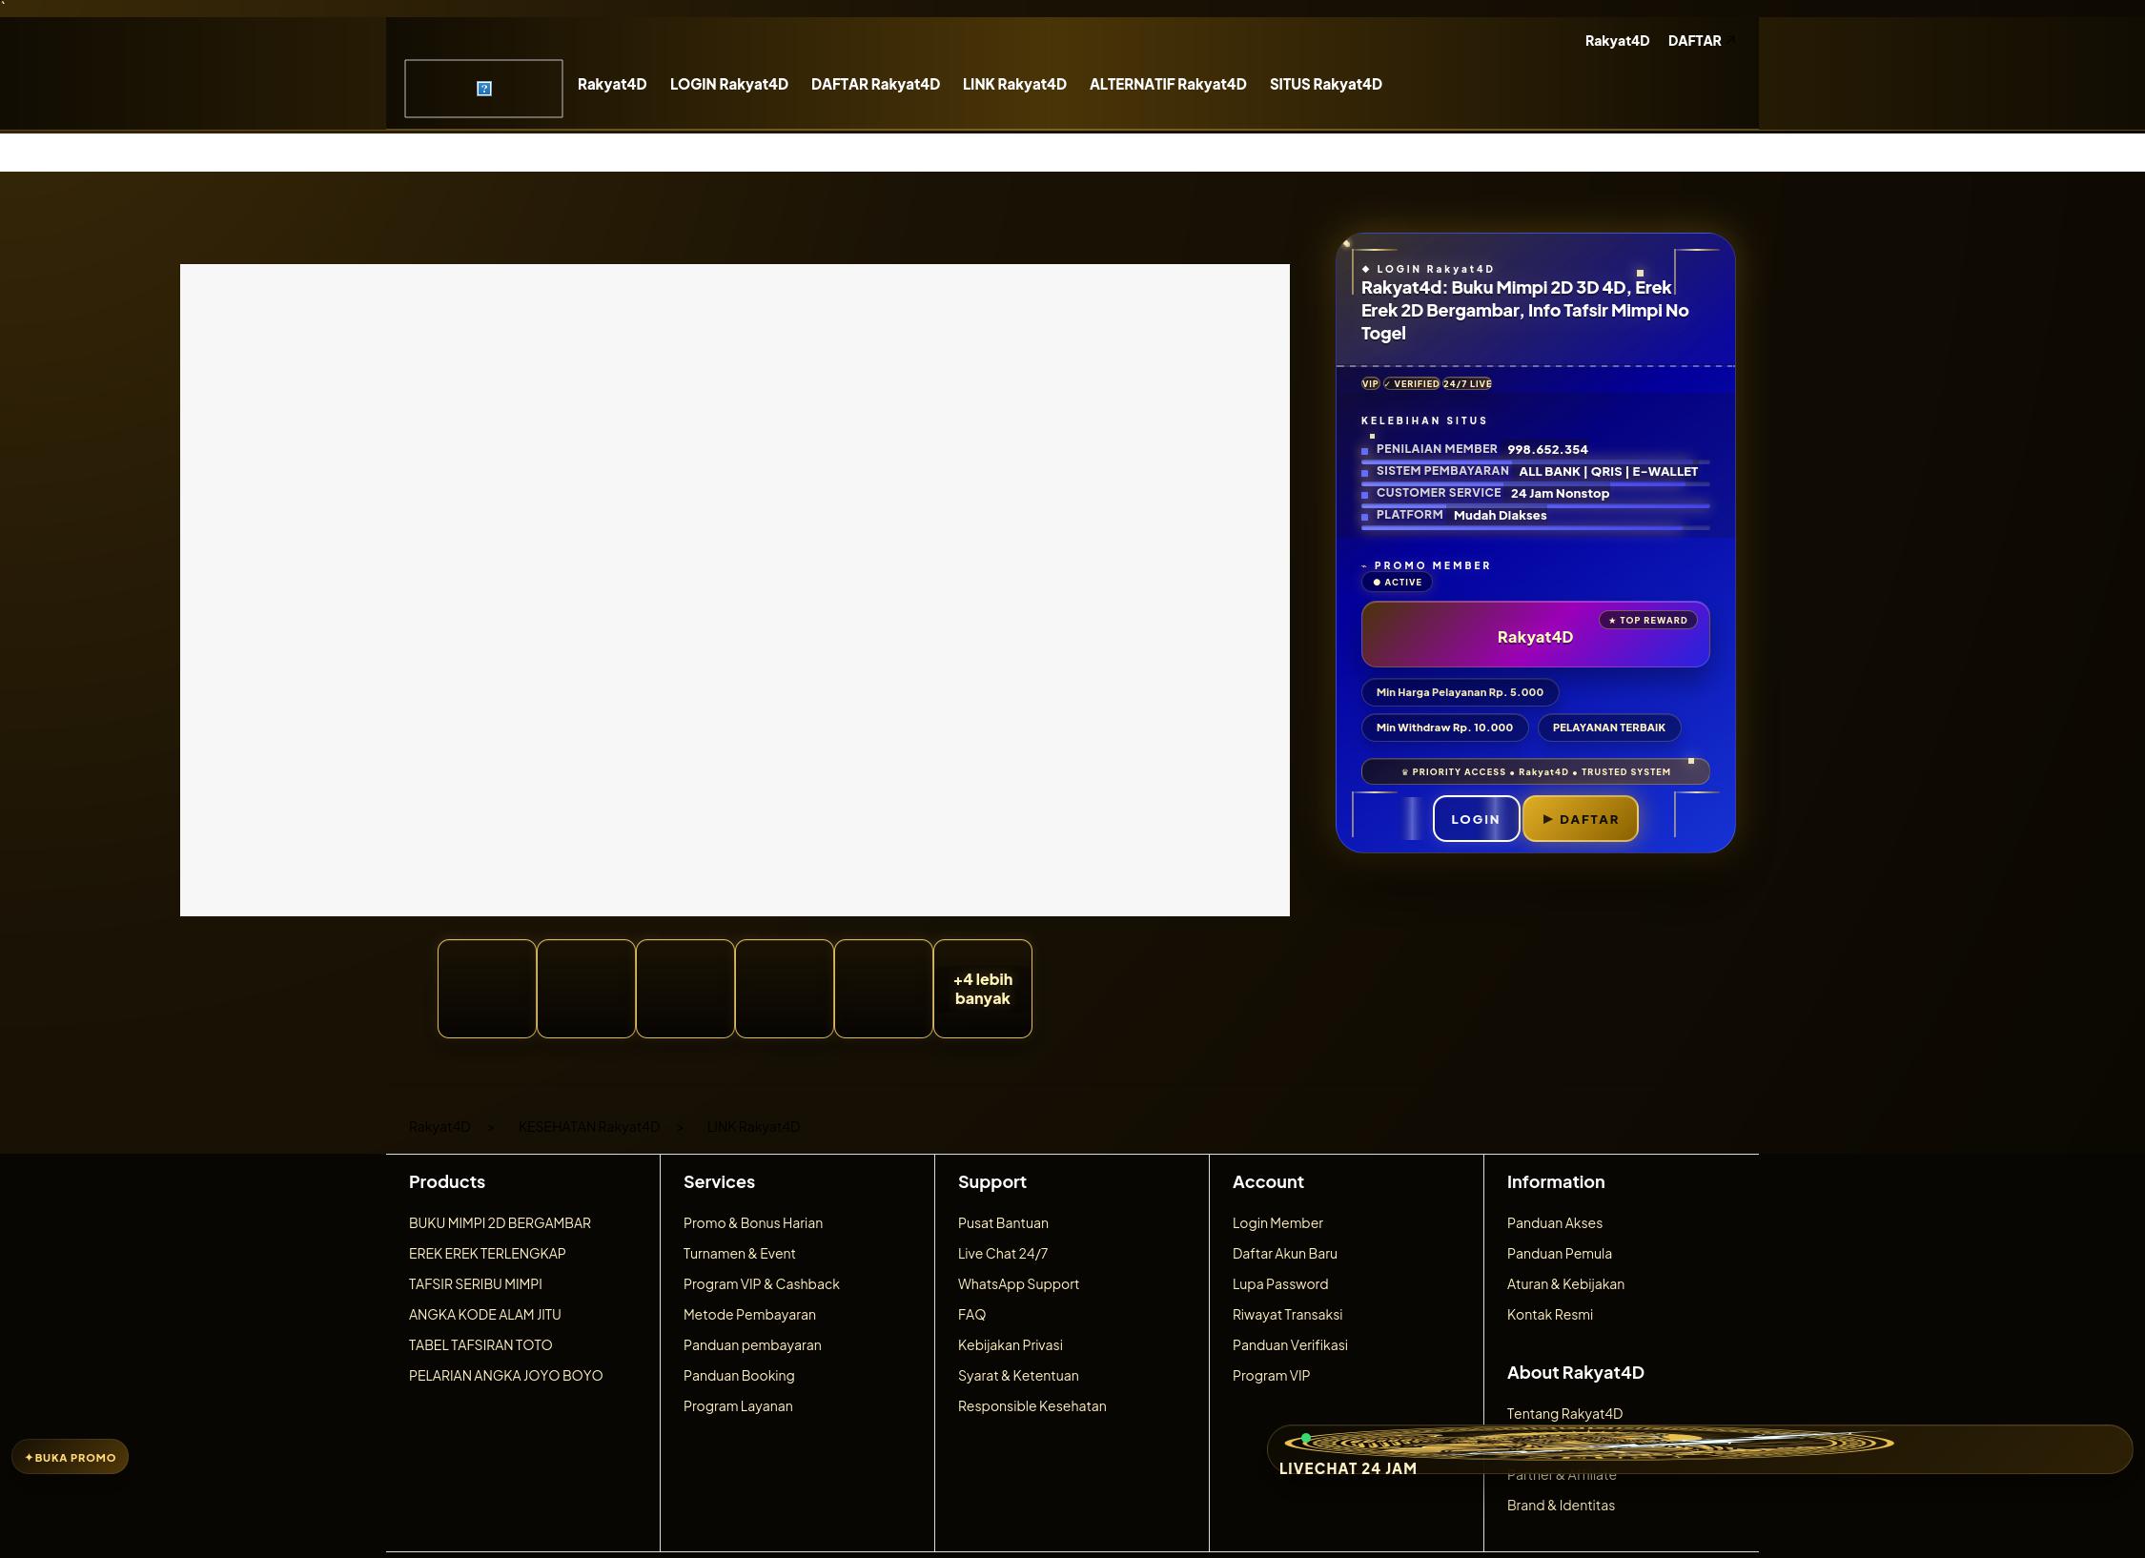Go to KESEHATAN Rakyat4D in the breadcrumb
The width and height of the screenshot is (2145, 1558).
(x=589, y=1127)
